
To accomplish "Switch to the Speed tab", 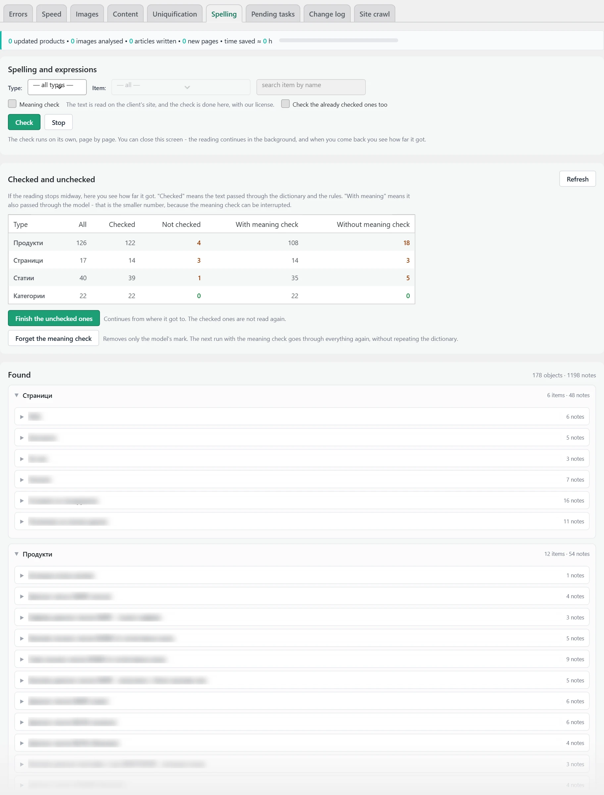I will pyautogui.click(x=51, y=14).
